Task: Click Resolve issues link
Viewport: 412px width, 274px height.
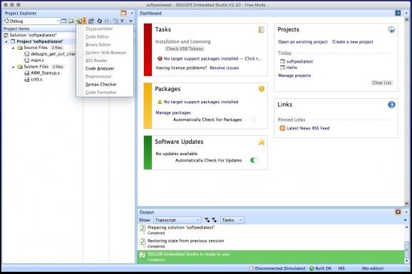Action: click(x=224, y=68)
